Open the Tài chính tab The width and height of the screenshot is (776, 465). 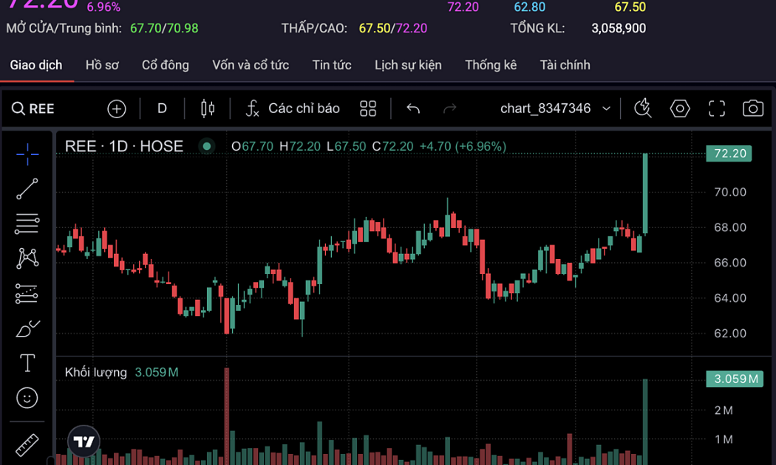(x=565, y=65)
